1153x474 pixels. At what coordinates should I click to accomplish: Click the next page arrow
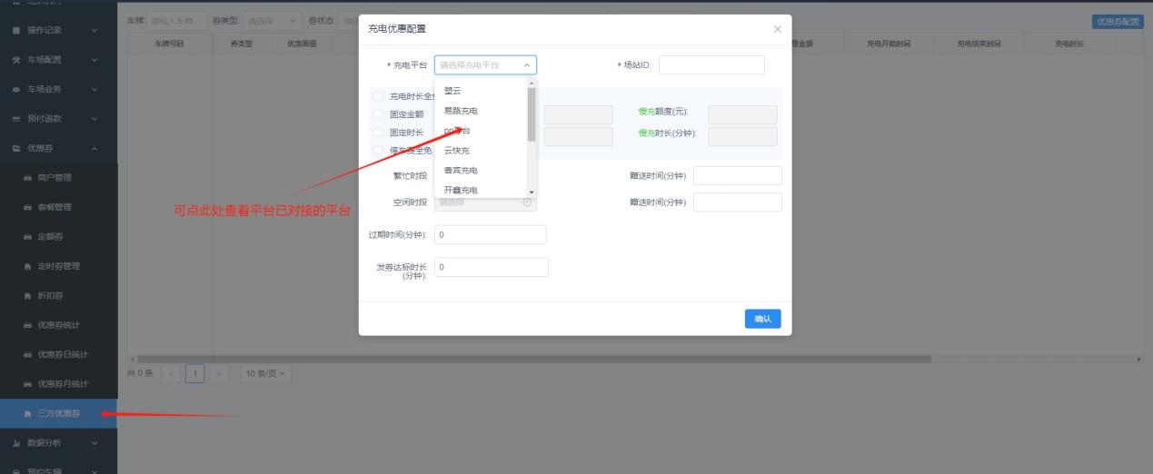(x=218, y=373)
